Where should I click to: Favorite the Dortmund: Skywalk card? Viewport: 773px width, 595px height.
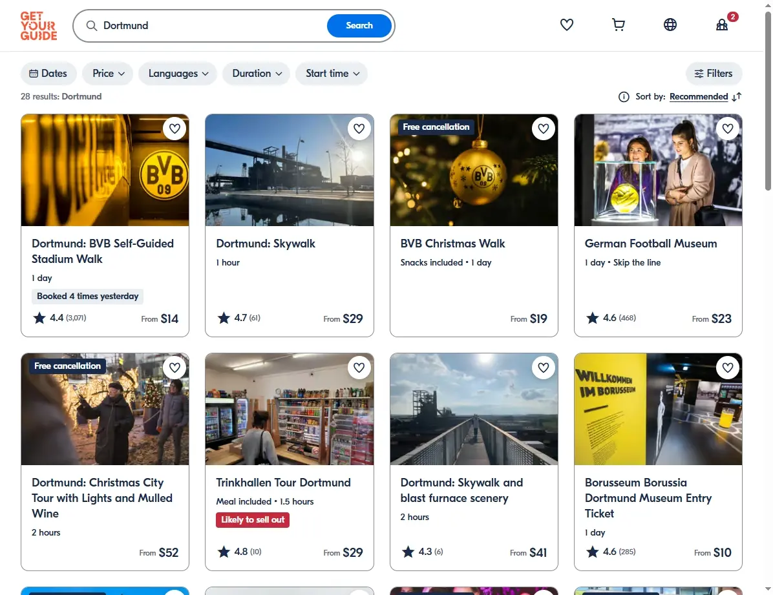(x=359, y=129)
